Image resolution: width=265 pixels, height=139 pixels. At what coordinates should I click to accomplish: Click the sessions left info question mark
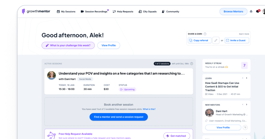(x=191, y=63)
